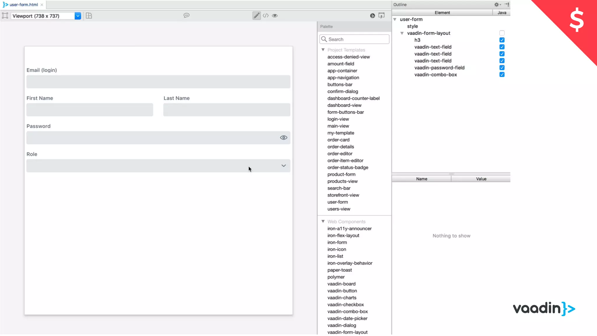Click the speech bubble comment icon

(187, 15)
